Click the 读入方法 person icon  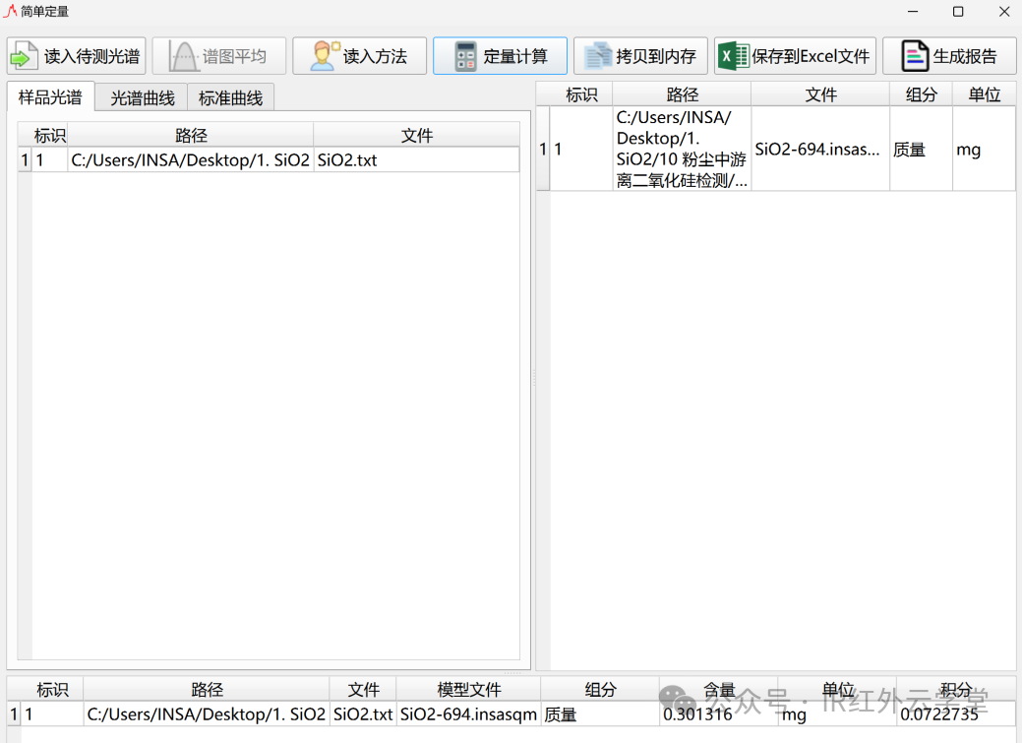325,56
